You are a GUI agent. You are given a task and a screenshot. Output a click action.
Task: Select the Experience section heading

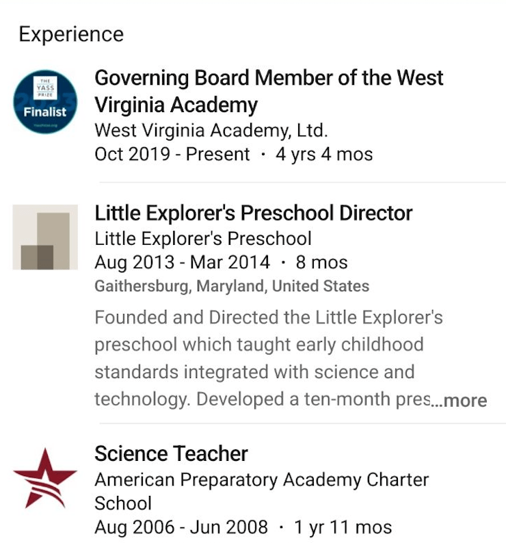(71, 34)
